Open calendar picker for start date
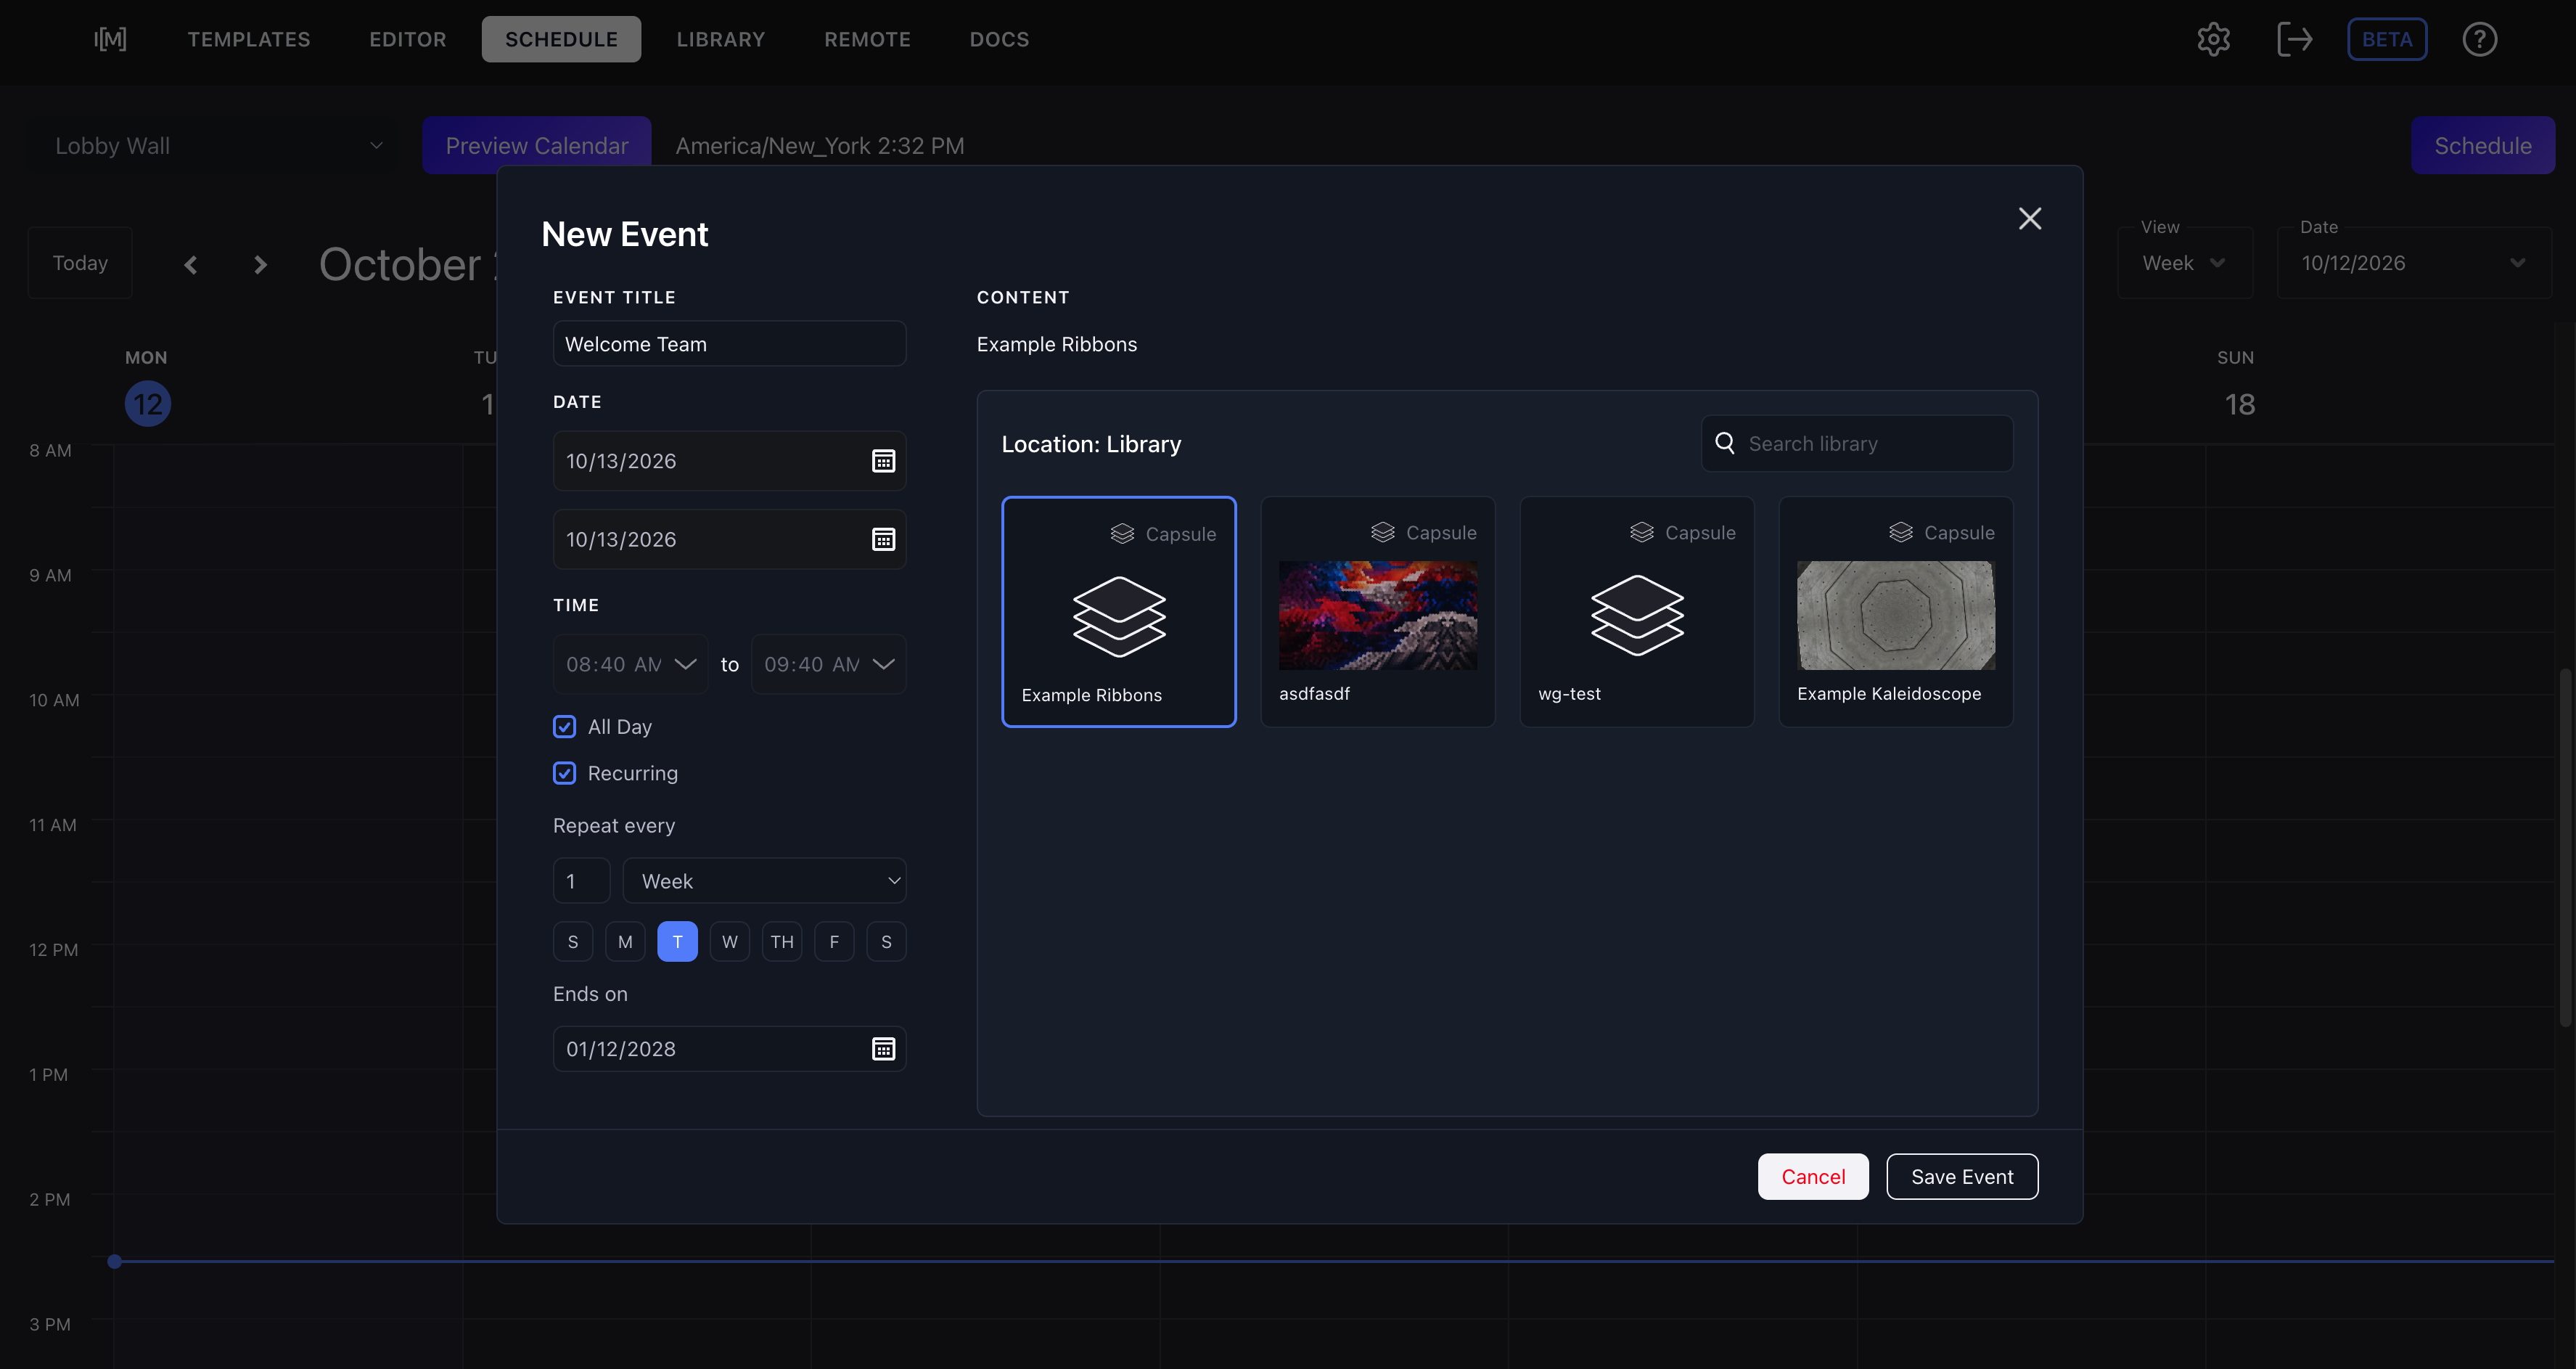2576x1369 pixels. coord(883,461)
